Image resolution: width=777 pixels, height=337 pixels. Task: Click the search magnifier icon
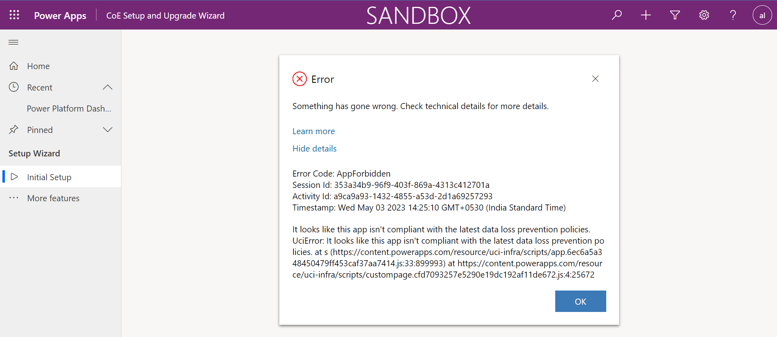pyautogui.click(x=617, y=15)
